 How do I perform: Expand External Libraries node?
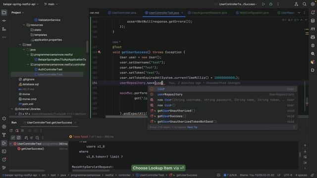[12, 109]
